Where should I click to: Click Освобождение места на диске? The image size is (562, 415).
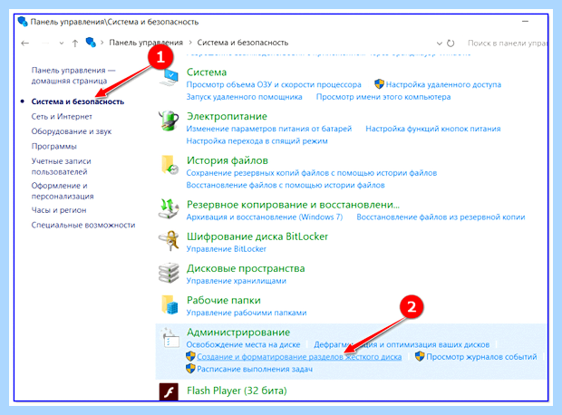[243, 344]
